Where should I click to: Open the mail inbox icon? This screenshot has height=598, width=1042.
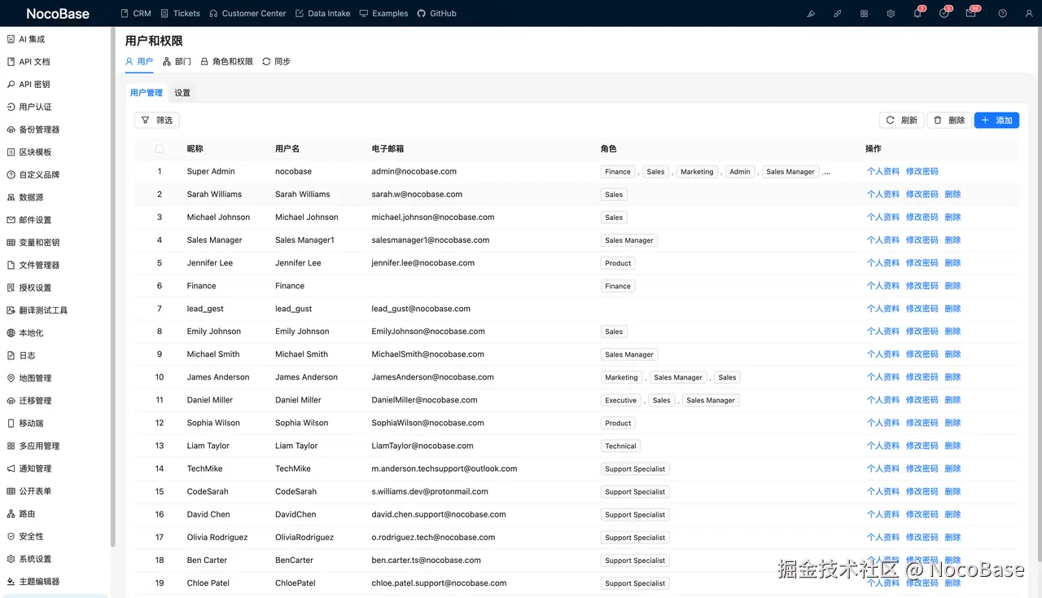[971, 14]
